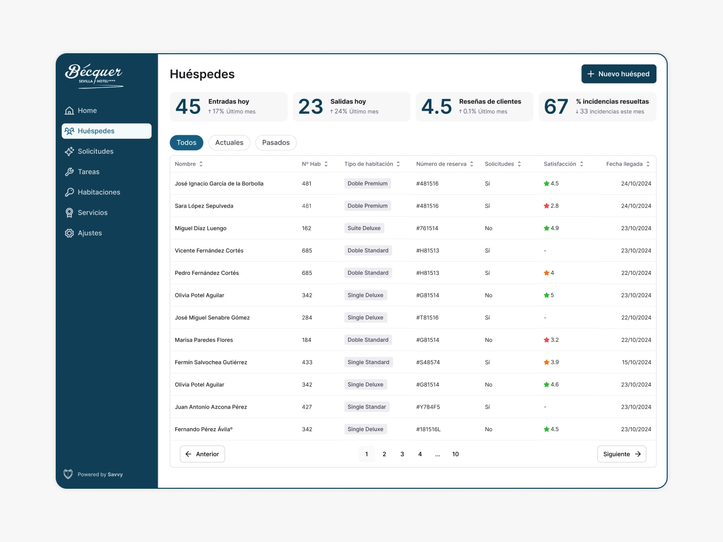Open Ajustes settings gear
The height and width of the screenshot is (542, 723).
tap(69, 233)
